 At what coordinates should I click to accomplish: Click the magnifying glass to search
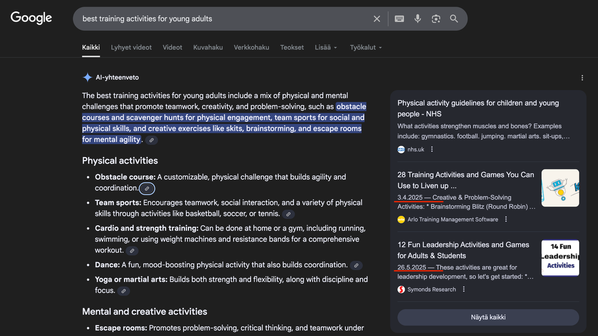[x=453, y=18]
